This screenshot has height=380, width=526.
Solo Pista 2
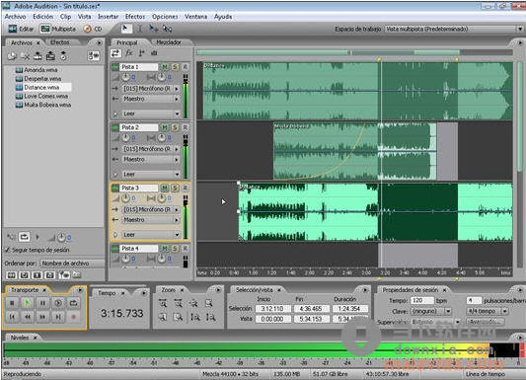(175, 127)
